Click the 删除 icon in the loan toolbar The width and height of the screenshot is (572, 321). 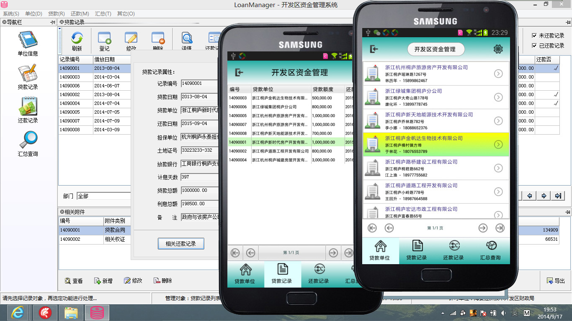click(x=158, y=42)
